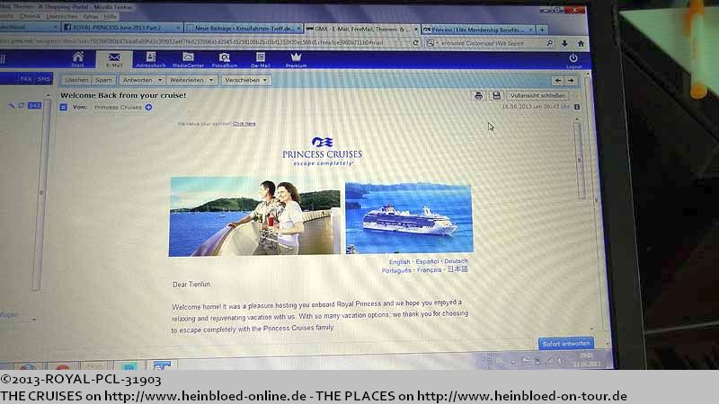Collapse email header with minus icon
This screenshot has height=404, width=719.
(x=63, y=107)
